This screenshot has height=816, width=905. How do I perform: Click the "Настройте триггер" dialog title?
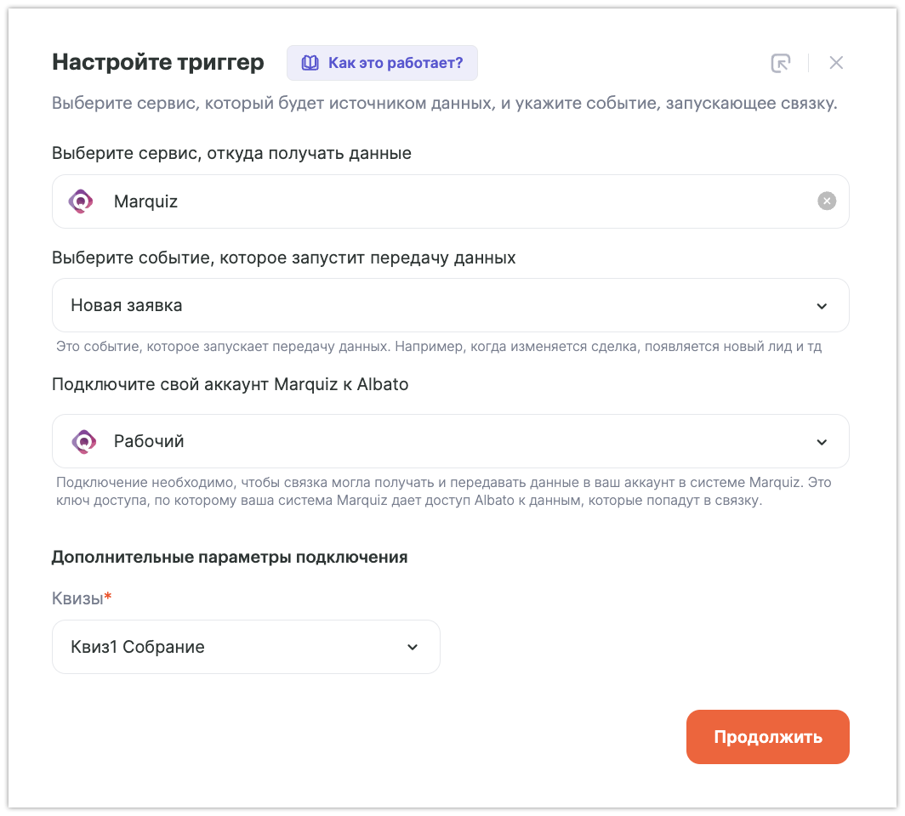click(x=158, y=62)
